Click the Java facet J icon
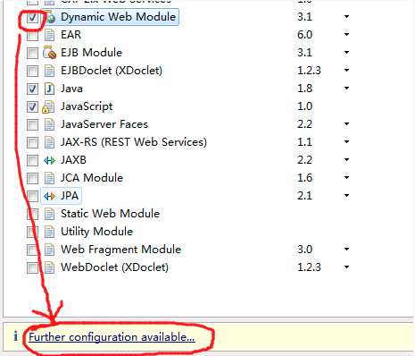 (49, 89)
